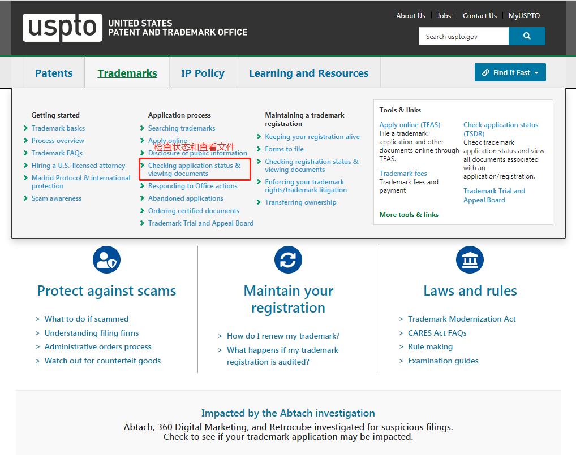Screen dimensions: 576x455
Task: Click the chevron beside Forms to file
Action: point(259,149)
